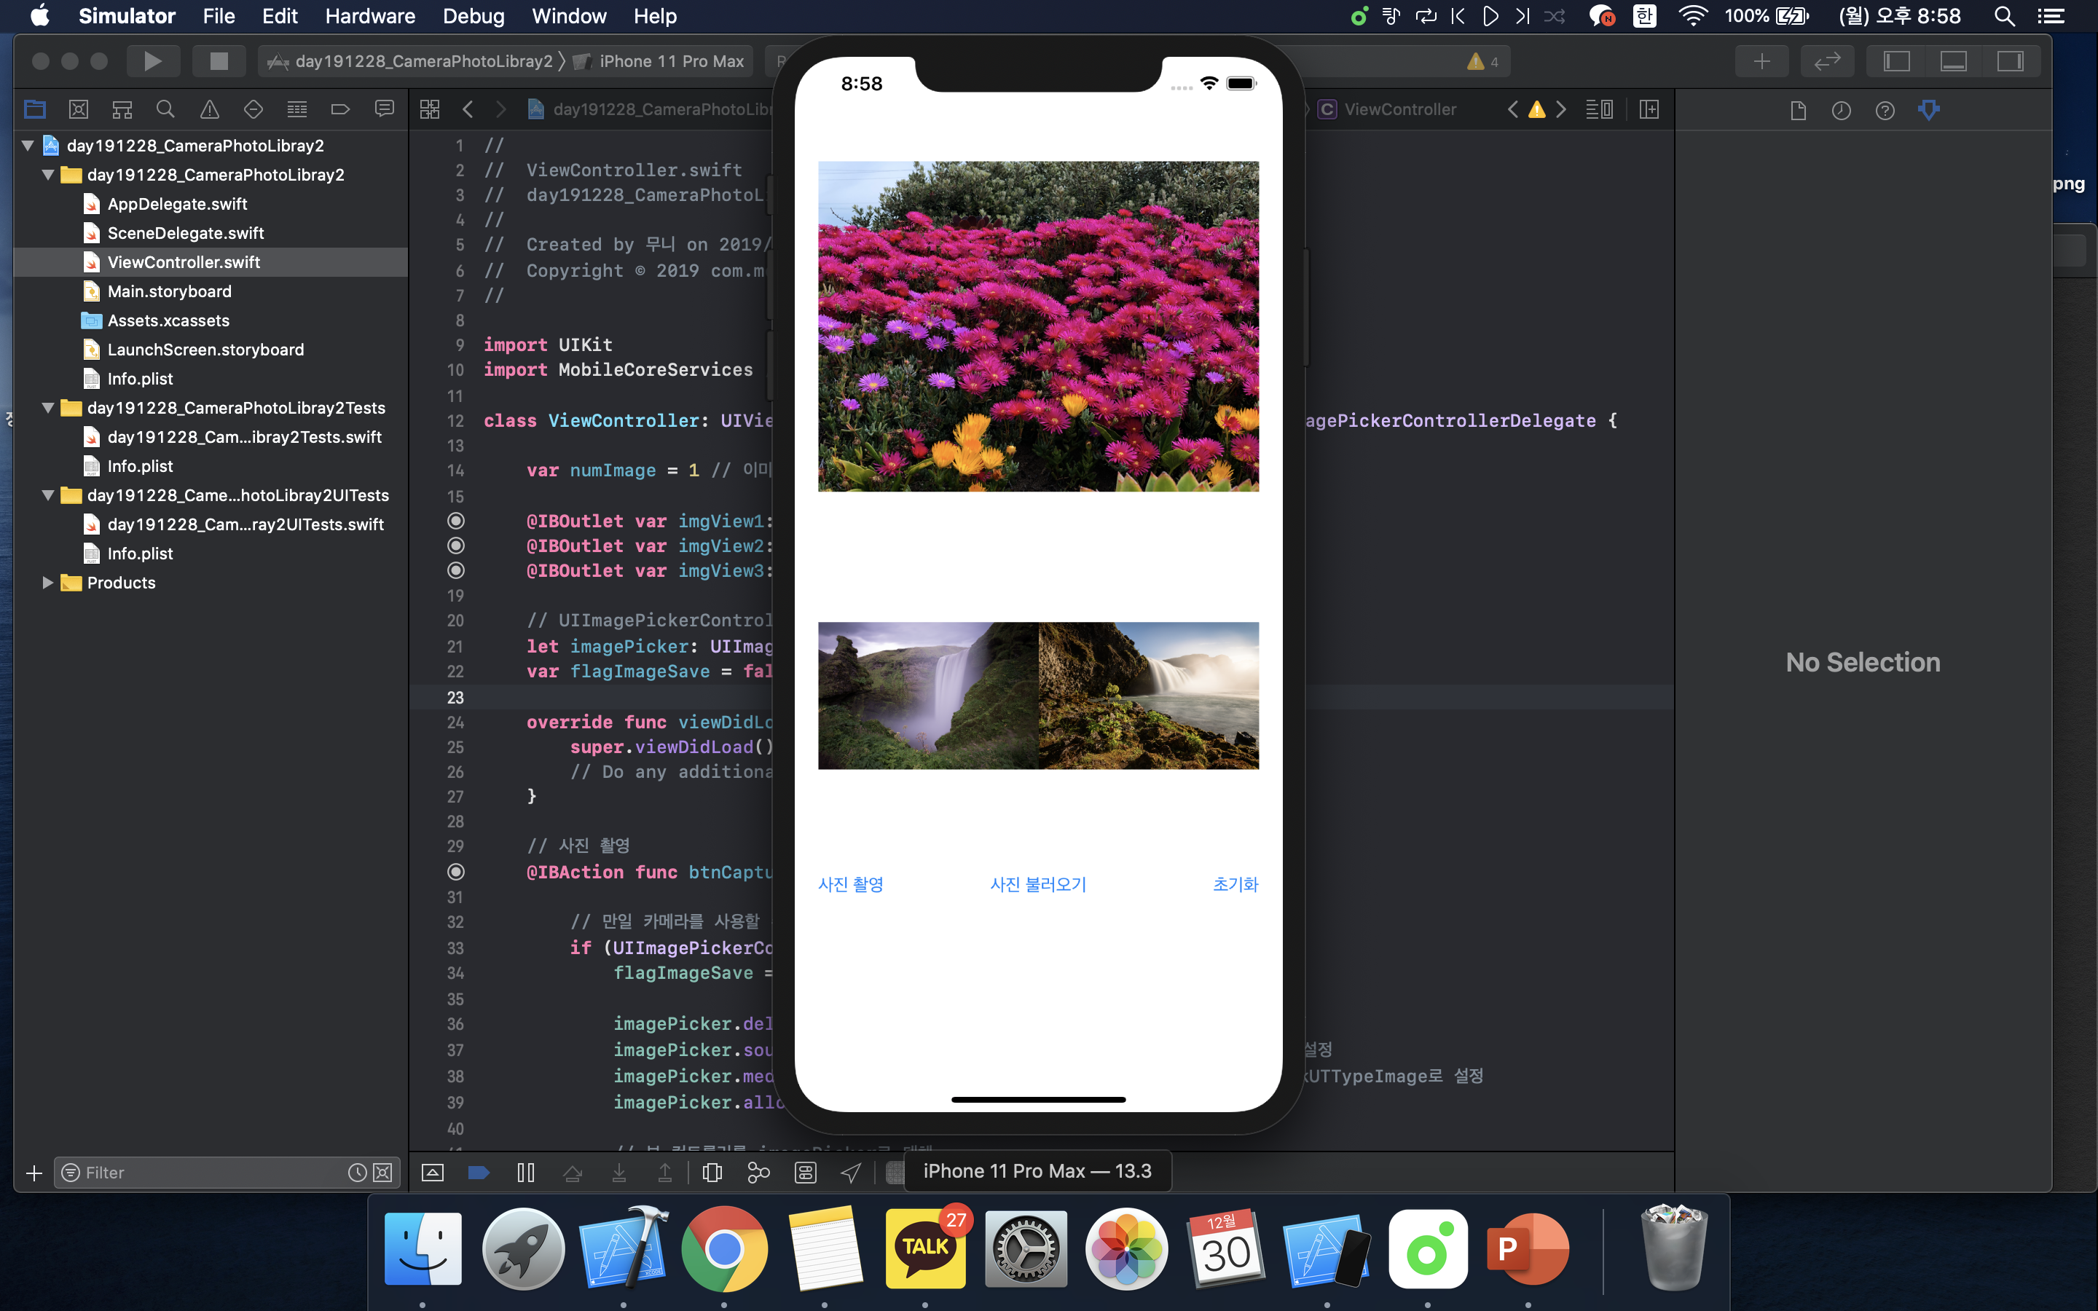Open the Issue navigator warning icon
2098x1311 pixels.
tap(209, 109)
